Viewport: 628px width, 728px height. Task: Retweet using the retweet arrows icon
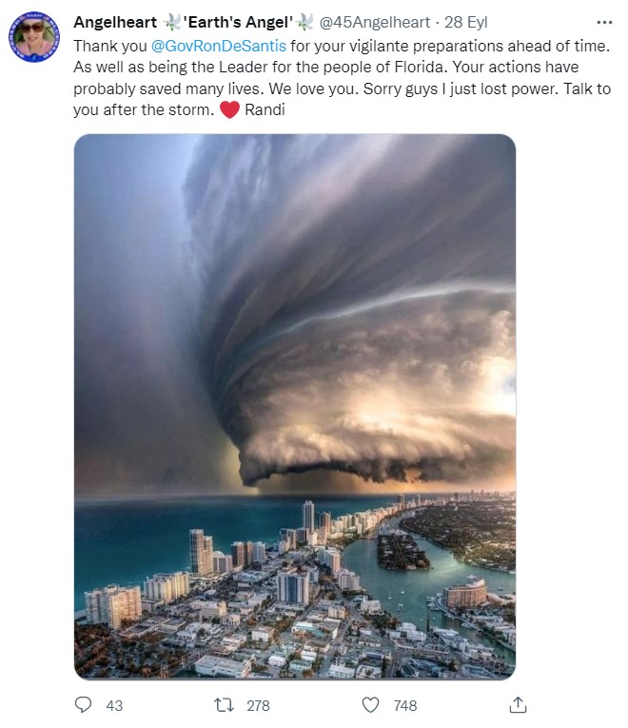(x=224, y=705)
